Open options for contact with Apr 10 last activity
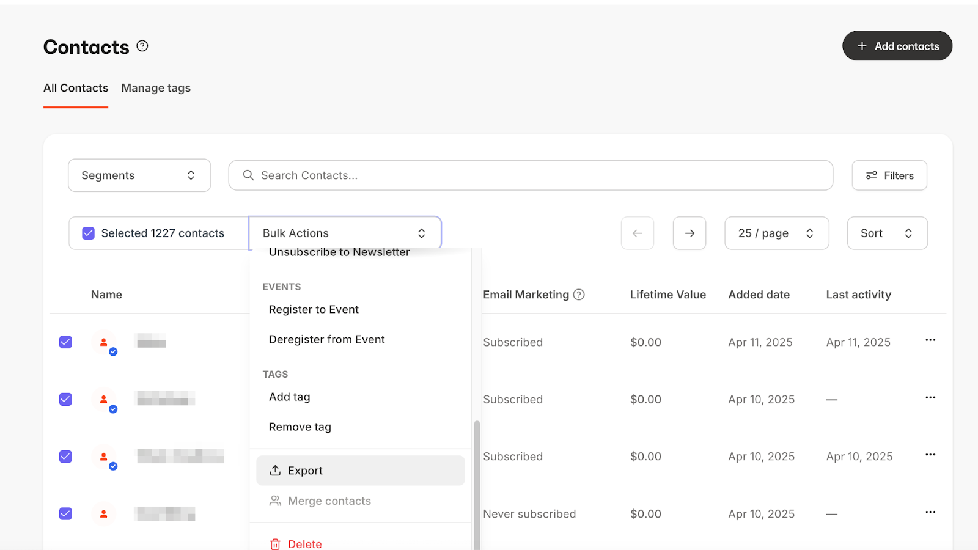Screen dimensions: 978x550 930,455
